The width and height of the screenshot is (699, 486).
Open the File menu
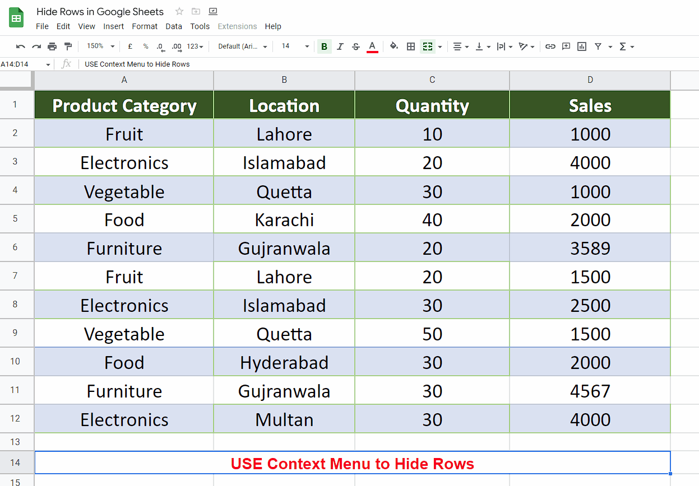(42, 26)
